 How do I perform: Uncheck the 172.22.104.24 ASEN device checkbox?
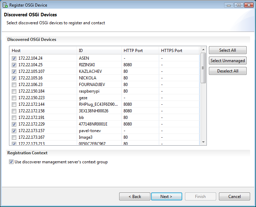(x=14, y=58)
